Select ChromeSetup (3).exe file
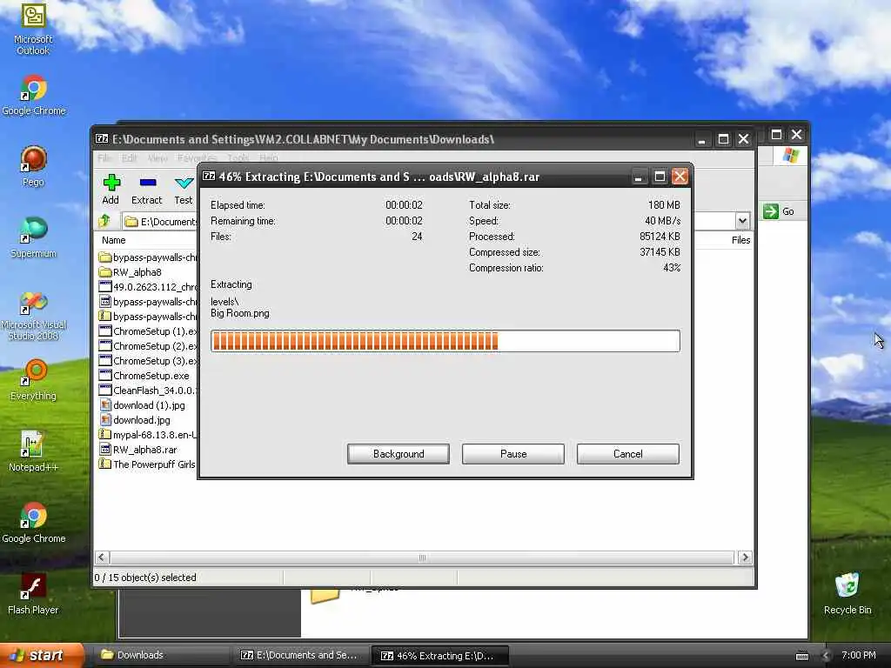This screenshot has height=668, width=891. point(148,361)
